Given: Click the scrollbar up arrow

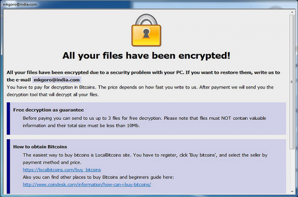Looking at the screenshot, I should click(292, 12).
